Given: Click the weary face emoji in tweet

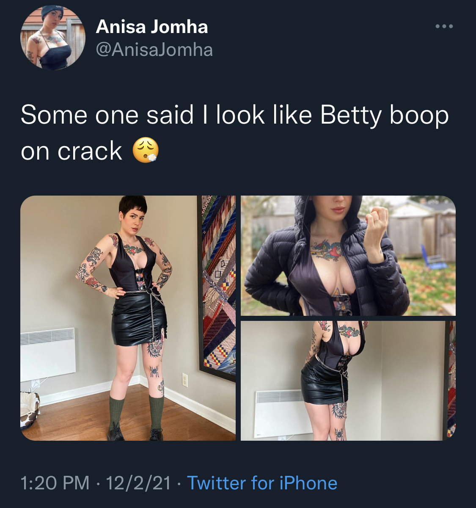Looking at the screenshot, I should point(146,151).
